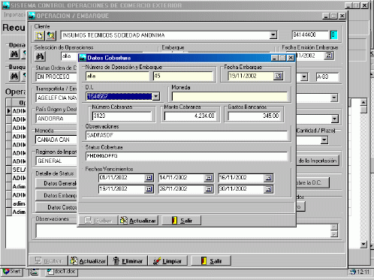Screen dimensions: 374x280
Task: Click the Moneda field in Datos Cobertura
Action: [230, 96]
